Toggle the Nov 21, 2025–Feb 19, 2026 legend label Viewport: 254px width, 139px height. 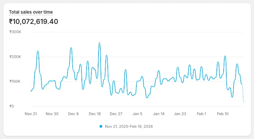click(129, 126)
